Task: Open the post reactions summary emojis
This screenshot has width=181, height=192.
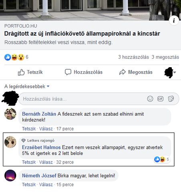Action: coord(14,57)
